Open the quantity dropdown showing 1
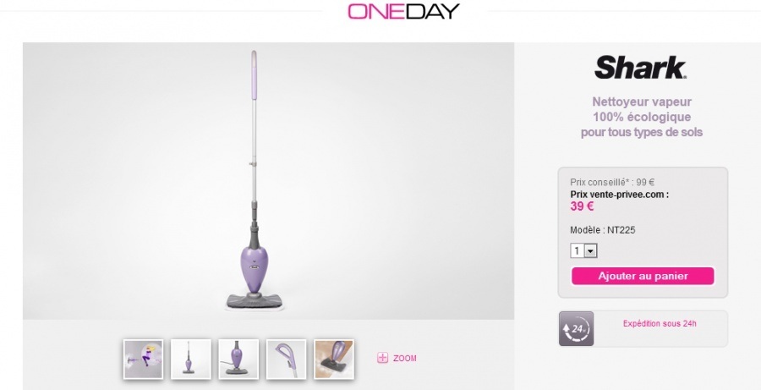Screen dimensions: 761x390 (583, 250)
